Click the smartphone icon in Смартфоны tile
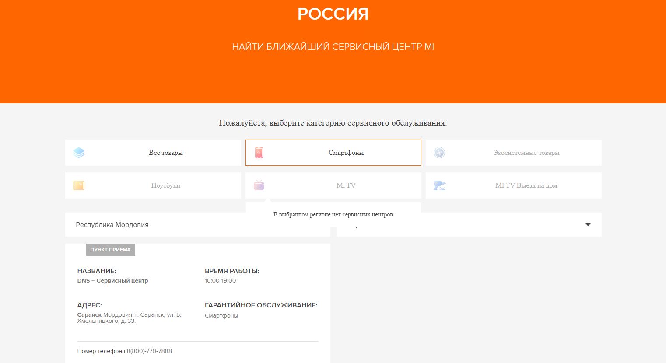The height and width of the screenshot is (363, 666). pos(259,153)
